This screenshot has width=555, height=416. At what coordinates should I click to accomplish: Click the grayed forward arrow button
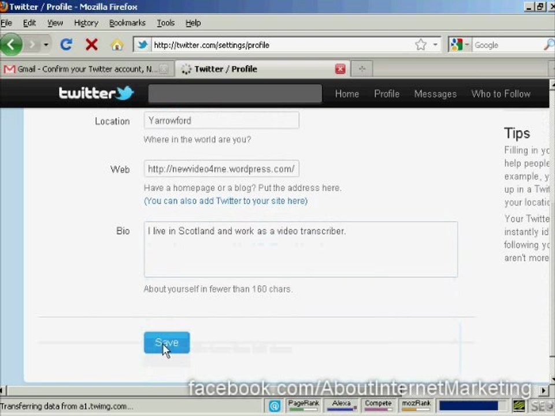click(32, 44)
